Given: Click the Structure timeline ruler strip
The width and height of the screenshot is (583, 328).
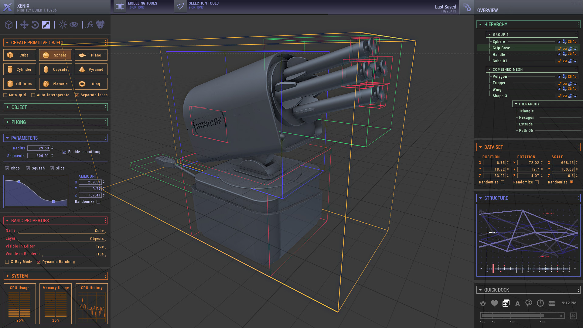Looking at the screenshot, I should click(528, 269).
